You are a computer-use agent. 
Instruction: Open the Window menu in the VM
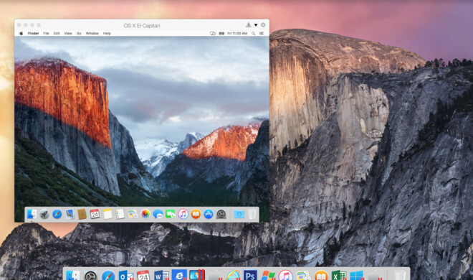point(92,34)
